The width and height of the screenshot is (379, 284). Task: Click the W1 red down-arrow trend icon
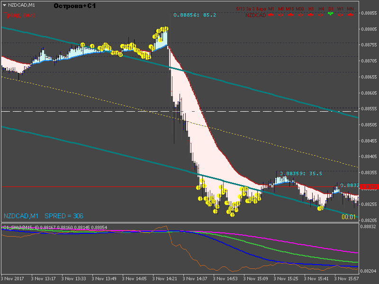[x=340, y=15]
